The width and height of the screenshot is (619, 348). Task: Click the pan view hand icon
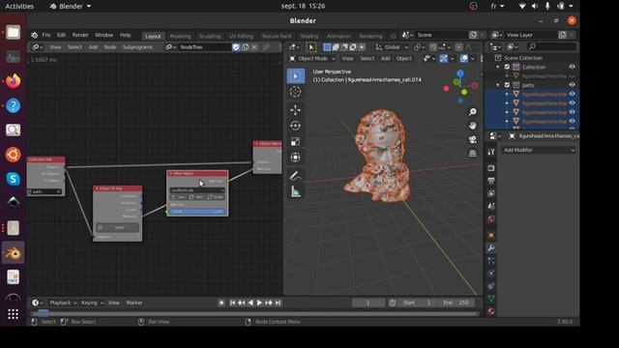[473, 126]
